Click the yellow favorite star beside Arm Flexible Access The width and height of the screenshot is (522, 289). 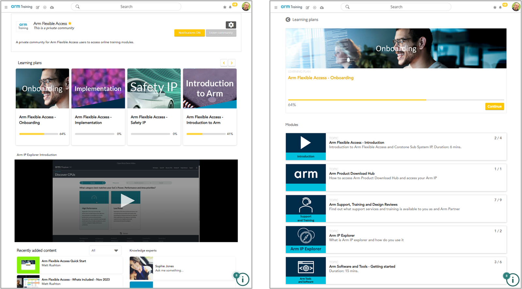coord(70,23)
